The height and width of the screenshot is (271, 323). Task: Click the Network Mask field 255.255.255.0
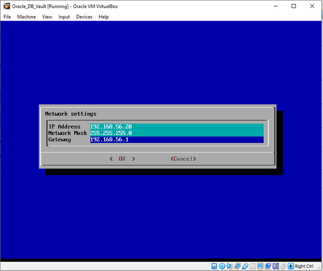tap(177, 133)
